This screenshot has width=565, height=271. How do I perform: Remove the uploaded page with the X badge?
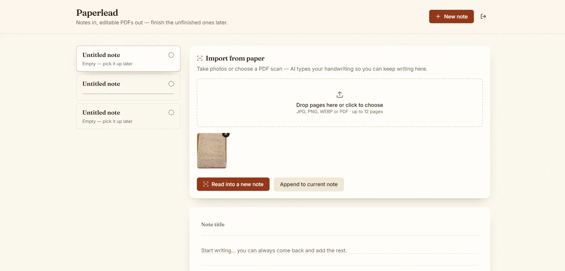coord(226,134)
